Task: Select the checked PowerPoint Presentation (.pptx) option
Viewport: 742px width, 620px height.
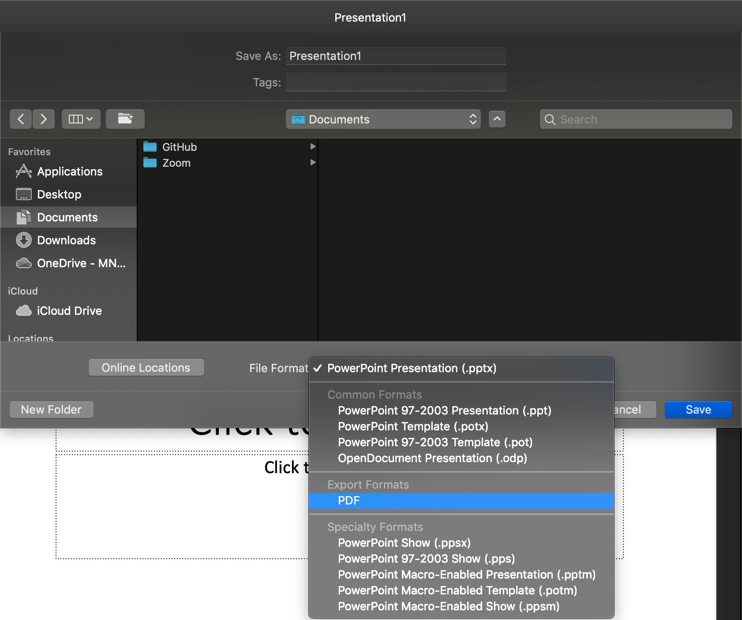Action: [411, 368]
